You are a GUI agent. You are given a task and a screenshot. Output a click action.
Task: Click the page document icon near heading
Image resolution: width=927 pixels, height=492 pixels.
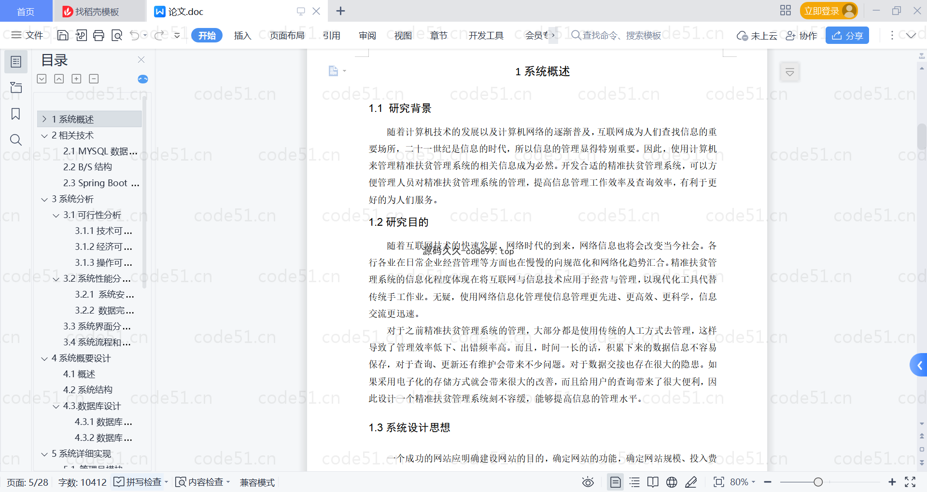[x=333, y=71]
